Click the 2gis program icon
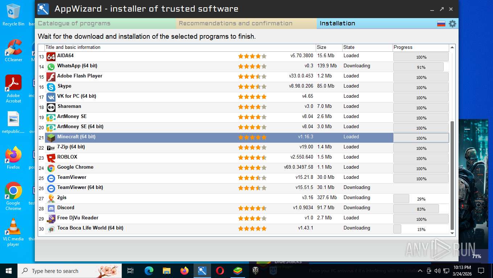 (x=51, y=198)
